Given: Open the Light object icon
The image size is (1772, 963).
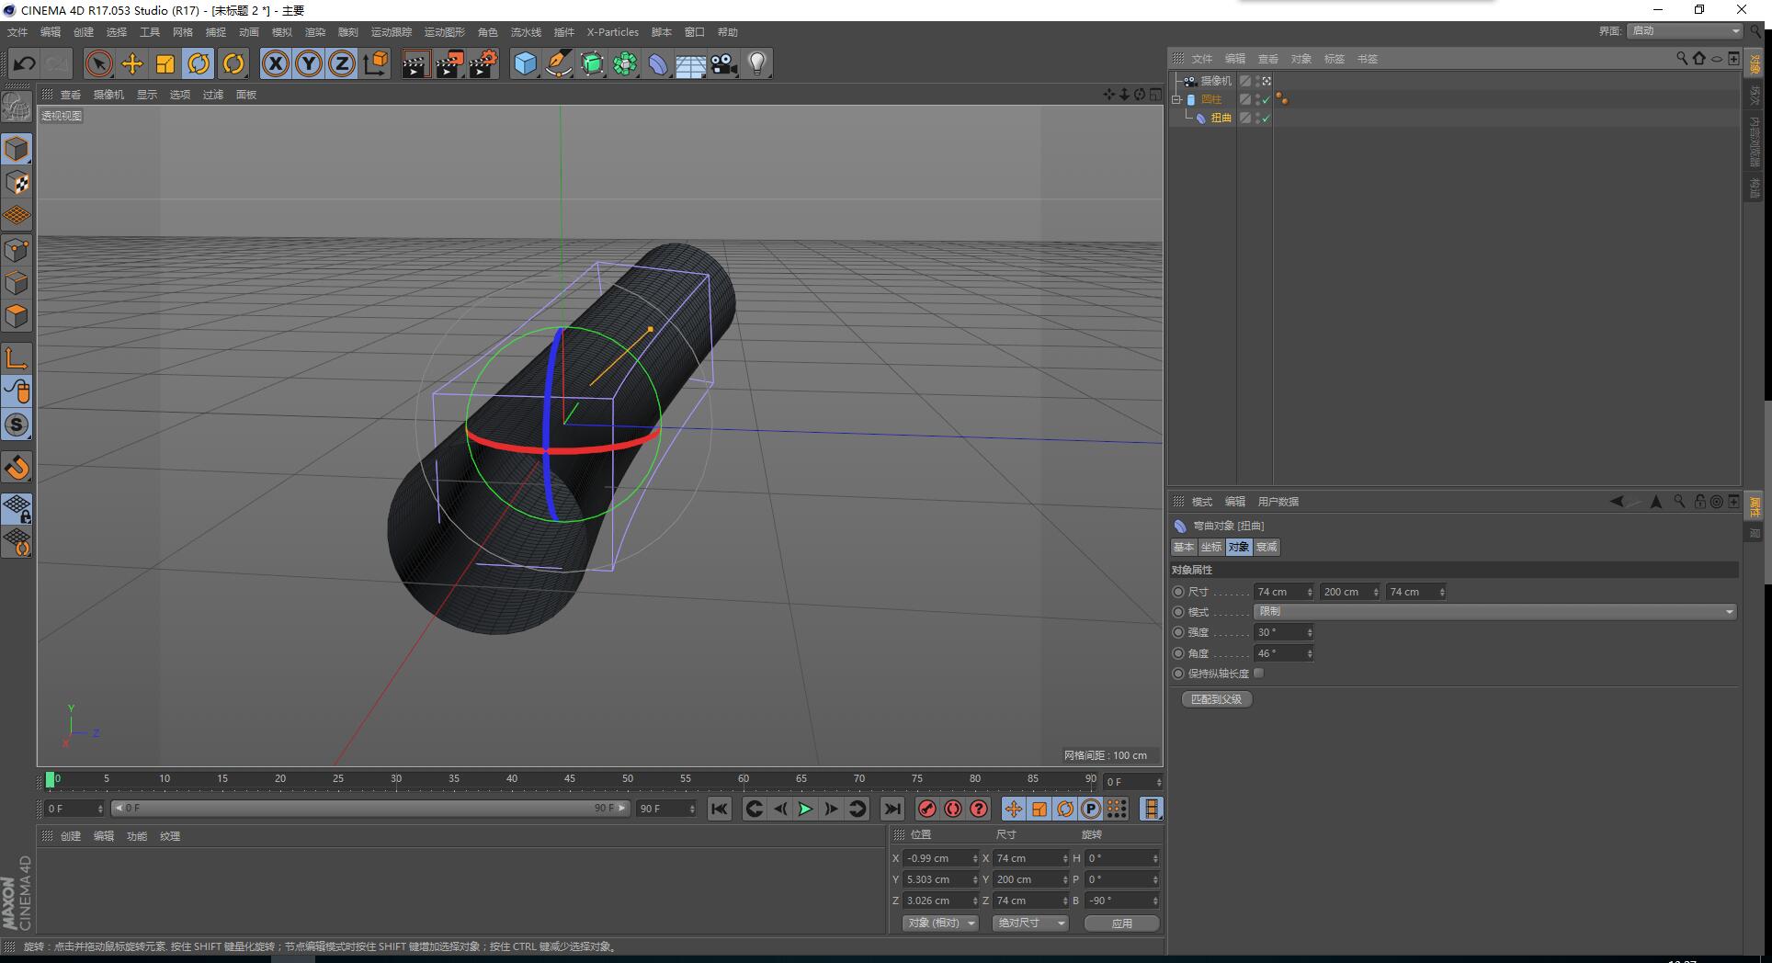Looking at the screenshot, I should click(x=757, y=63).
